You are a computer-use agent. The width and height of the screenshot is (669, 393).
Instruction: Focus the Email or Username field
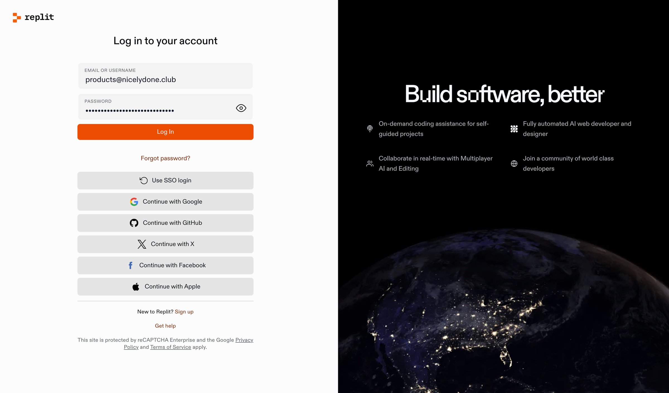(x=165, y=76)
